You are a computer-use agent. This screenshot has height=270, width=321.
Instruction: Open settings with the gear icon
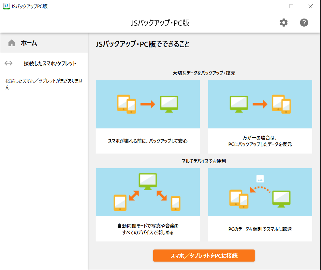coord(284,22)
